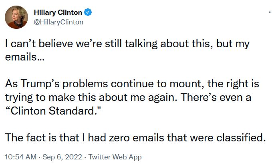The width and height of the screenshot is (272, 167).
Task: Open Hillary Clinton's profile avatar photo
Action: tap(16, 17)
